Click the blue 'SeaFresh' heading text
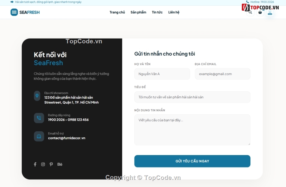286x187 pixels. coord(48,63)
